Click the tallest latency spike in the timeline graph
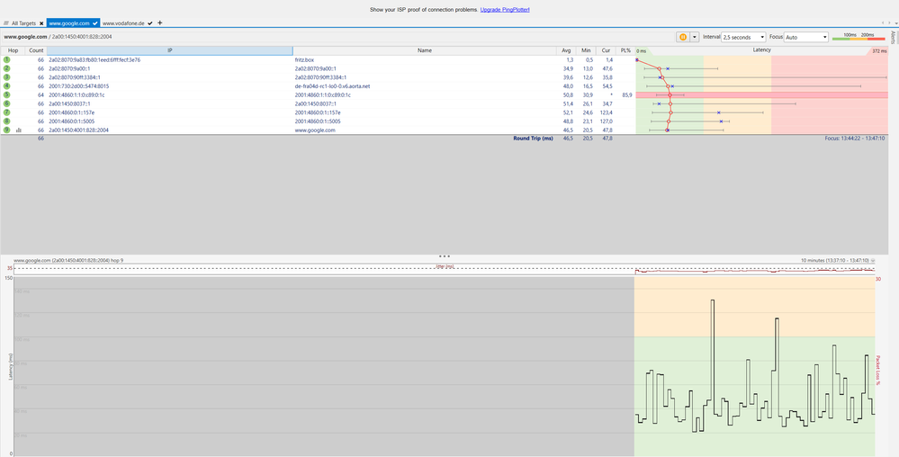 point(712,350)
